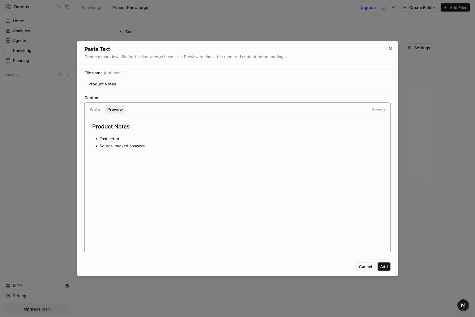475x317 pixels.
Task: Click the Source-backed answers bullet
Action: (122, 146)
